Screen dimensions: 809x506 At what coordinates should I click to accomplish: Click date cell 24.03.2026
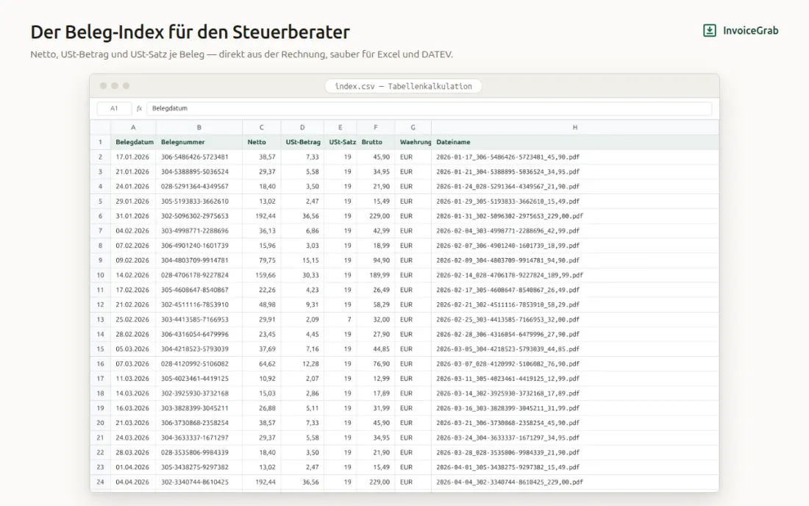point(133,438)
